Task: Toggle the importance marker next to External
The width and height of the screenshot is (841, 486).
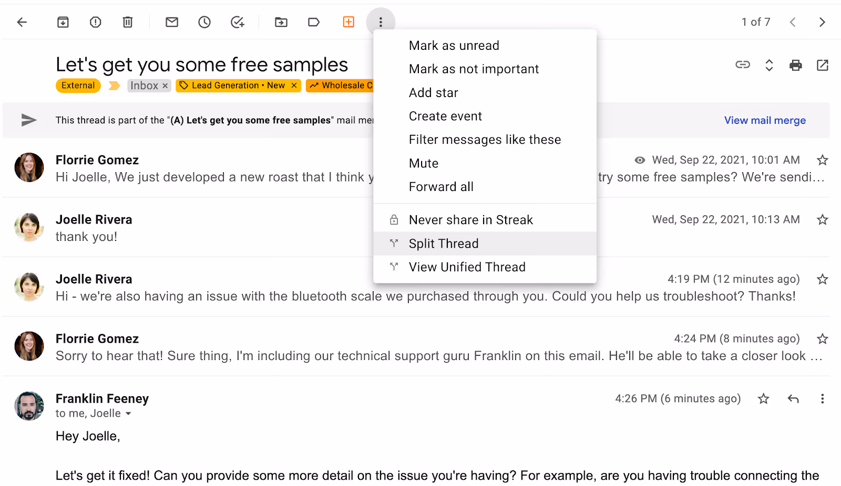Action: point(114,86)
